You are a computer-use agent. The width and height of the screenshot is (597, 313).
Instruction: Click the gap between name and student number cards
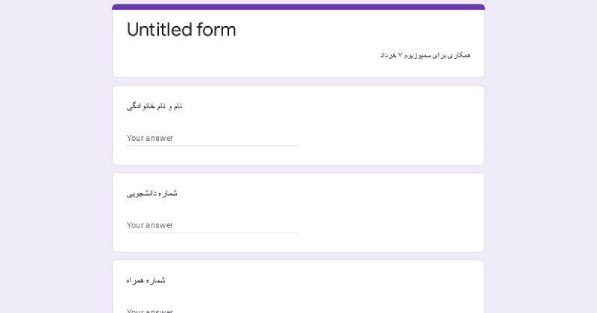[298, 169]
